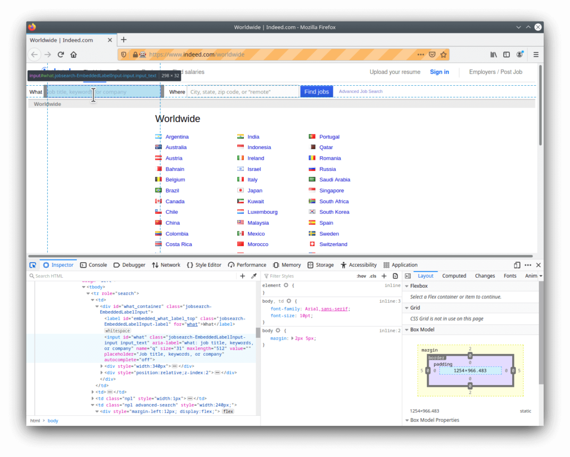Grab a color with the eyedropper

(x=254, y=276)
